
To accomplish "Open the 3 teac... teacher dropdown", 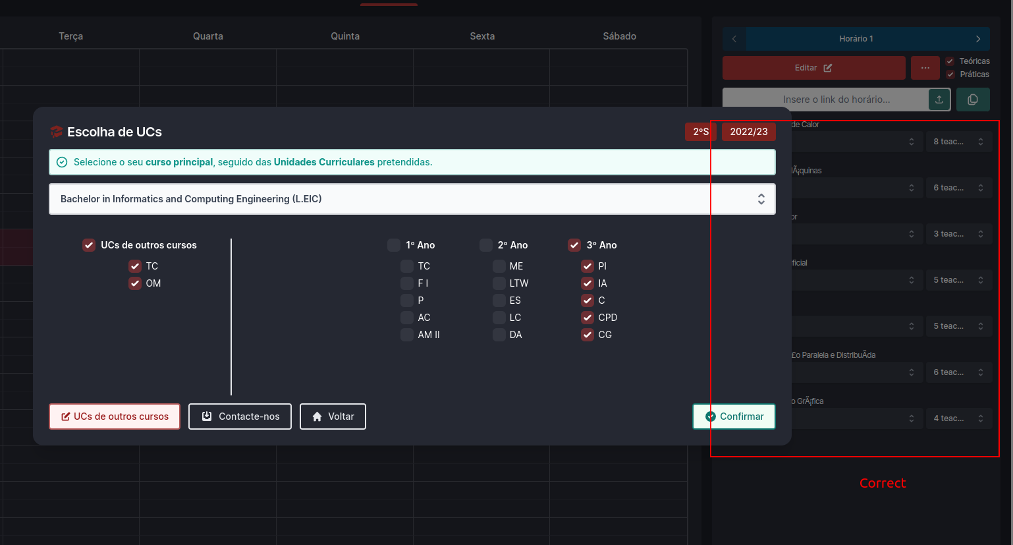I will pos(958,234).
